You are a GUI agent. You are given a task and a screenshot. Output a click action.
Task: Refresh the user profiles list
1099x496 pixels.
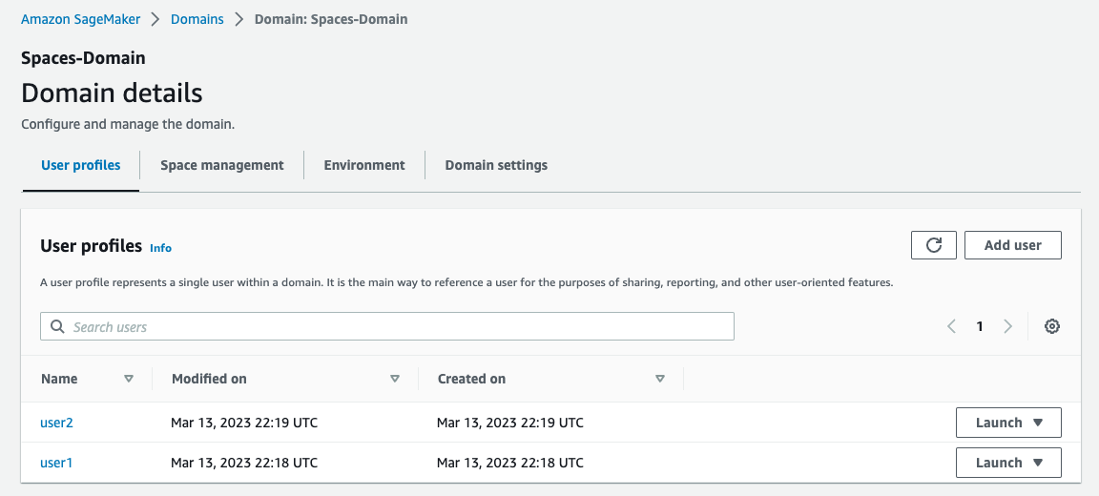pos(934,245)
